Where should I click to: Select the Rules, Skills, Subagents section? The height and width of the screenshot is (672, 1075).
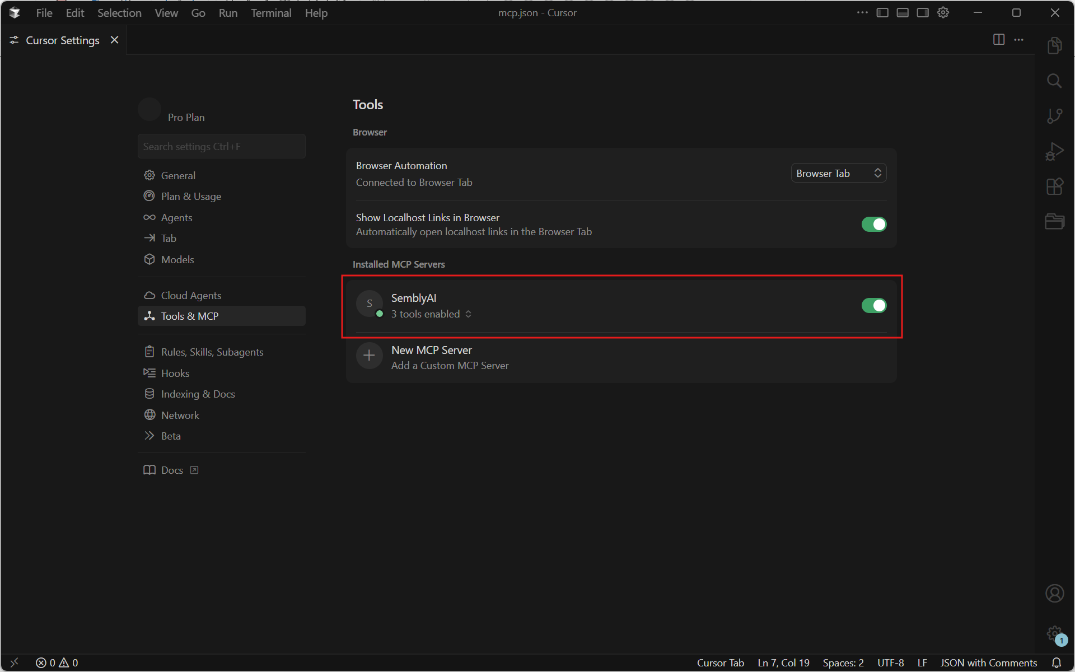212,352
